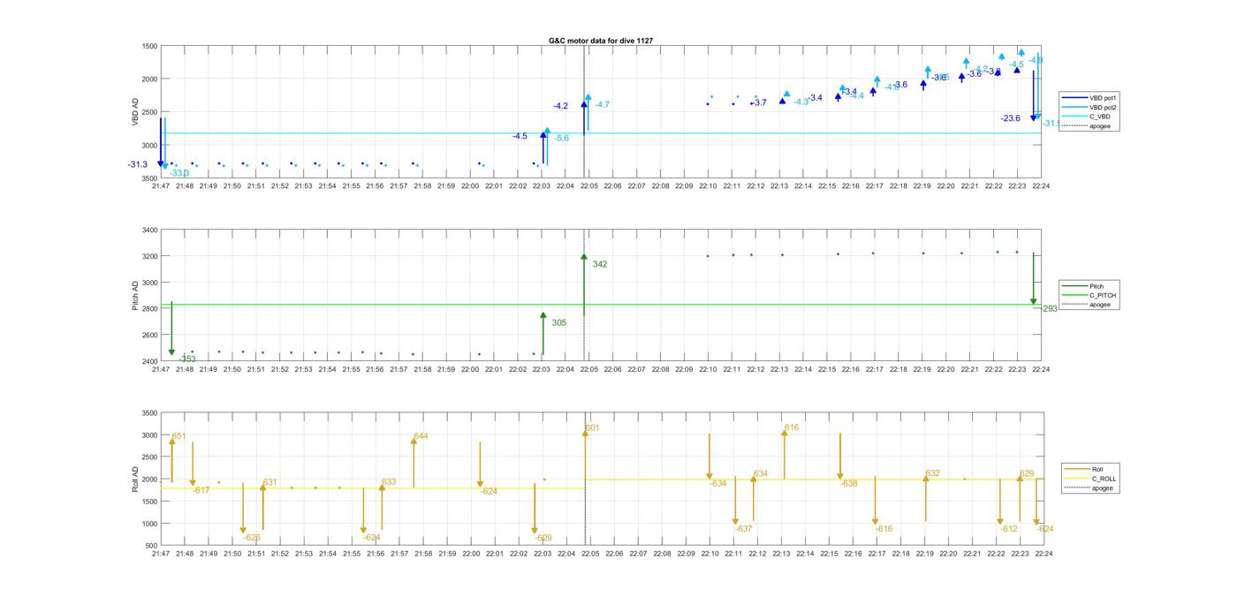Screen dimensions: 1237x612
Task: Click the '-612' roll data label
Action: pyautogui.click(x=1009, y=528)
